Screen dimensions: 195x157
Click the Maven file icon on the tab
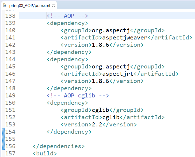pyautogui.click(x=5, y=6)
